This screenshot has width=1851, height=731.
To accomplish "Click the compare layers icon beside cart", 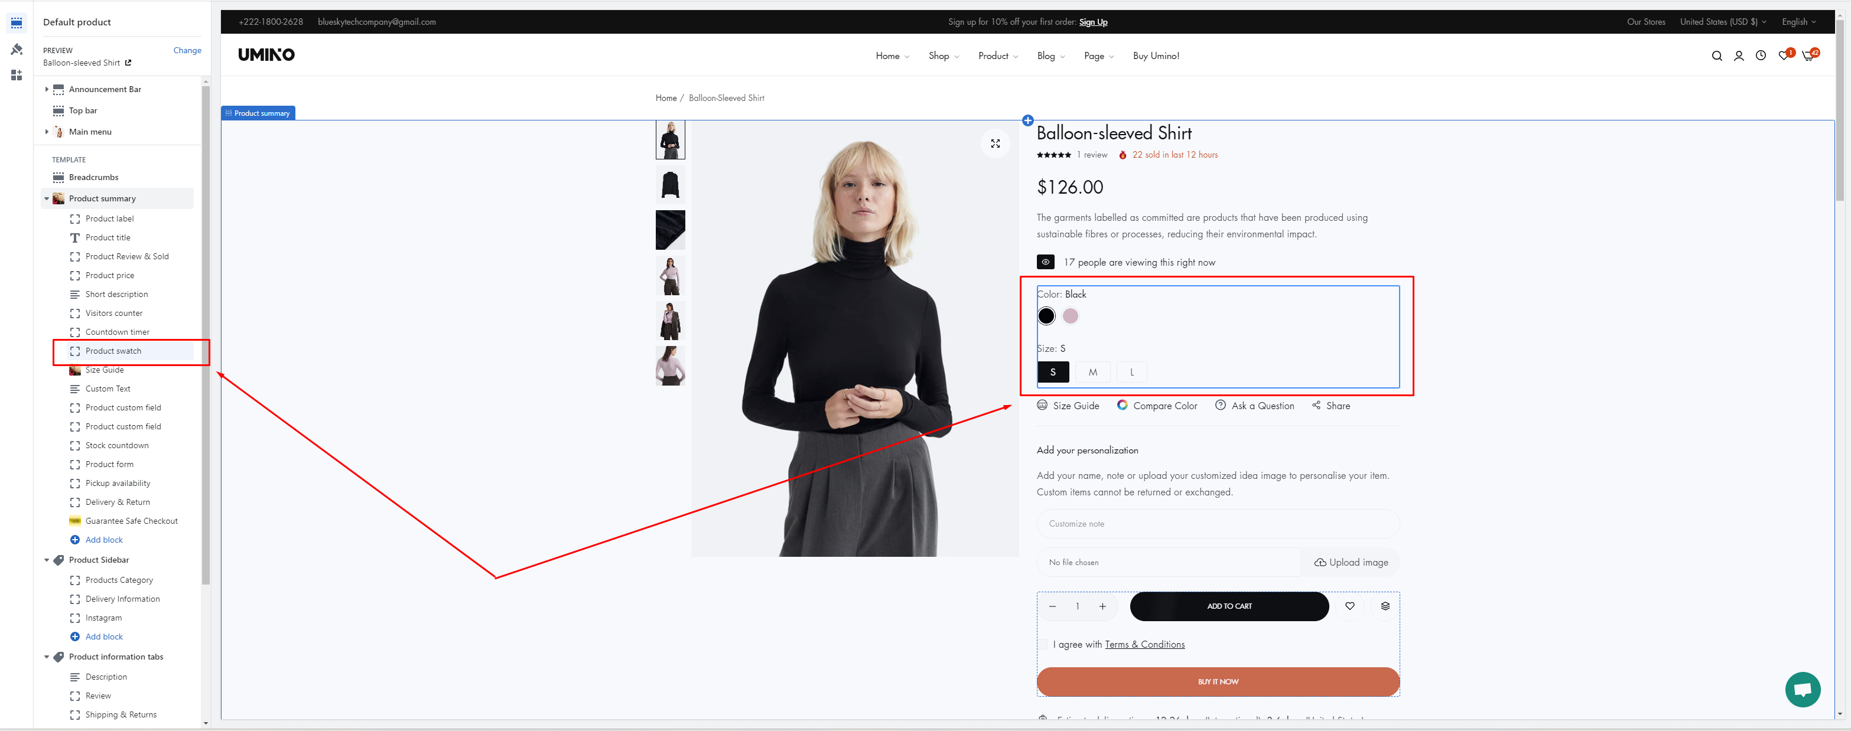I will [1385, 606].
